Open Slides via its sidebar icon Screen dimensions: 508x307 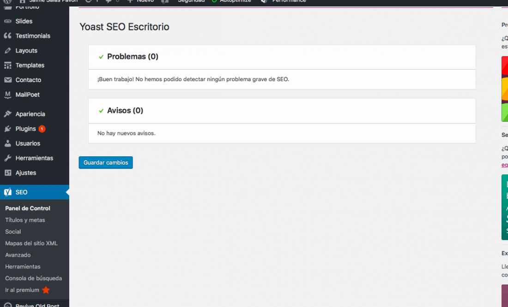8,21
